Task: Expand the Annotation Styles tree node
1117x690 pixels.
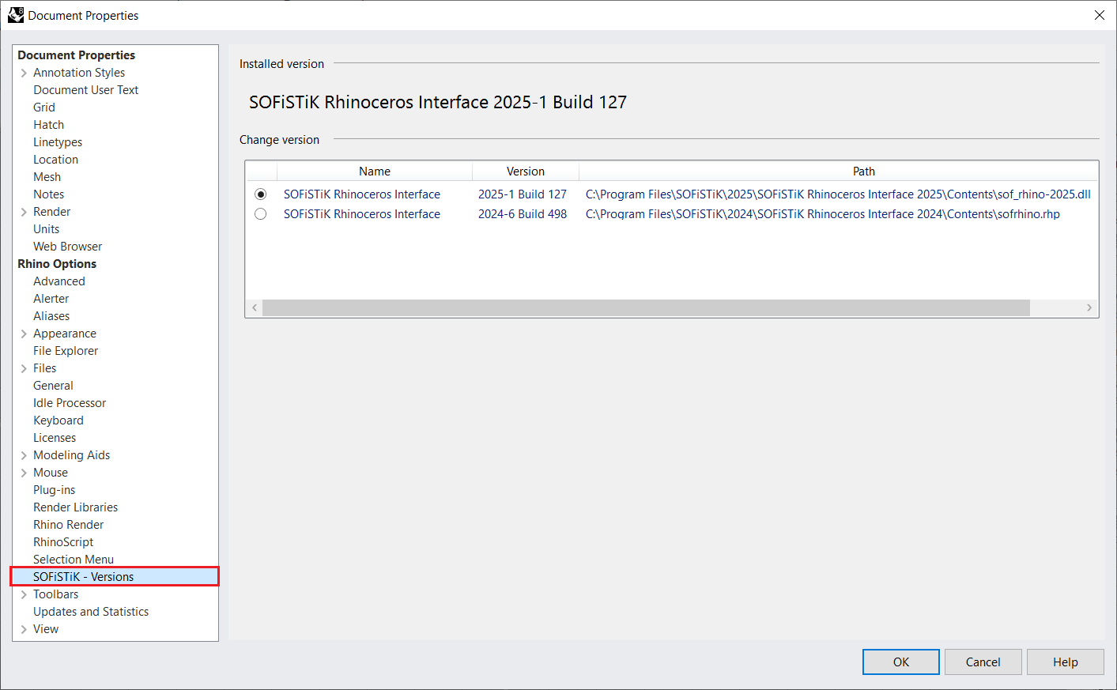Action: tap(24, 73)
